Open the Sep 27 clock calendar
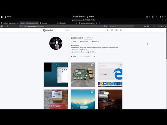The image size is (167, 125). pos(79,17)
